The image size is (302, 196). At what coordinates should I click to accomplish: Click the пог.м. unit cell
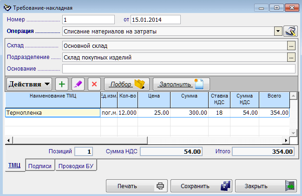[109, 113]
